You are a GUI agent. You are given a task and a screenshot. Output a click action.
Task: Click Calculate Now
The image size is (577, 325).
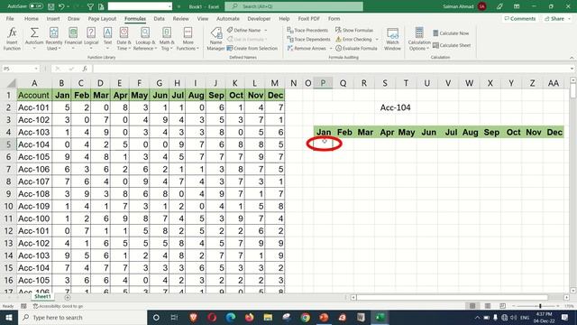point(451,33)
